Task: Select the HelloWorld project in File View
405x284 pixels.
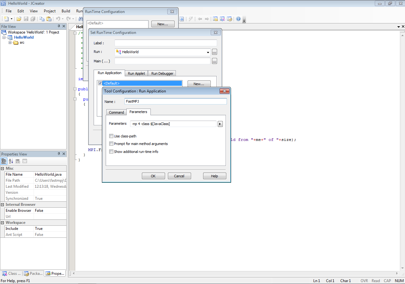Action: pyautogui.click(x=24, y=37)
